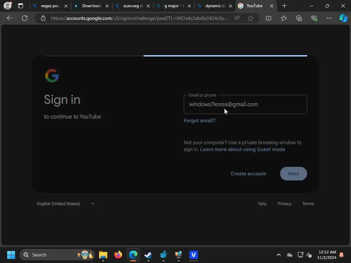Click the blue people app icon in the taskbar
This screenshot has width=351, height=263.
tap(164, 255)
